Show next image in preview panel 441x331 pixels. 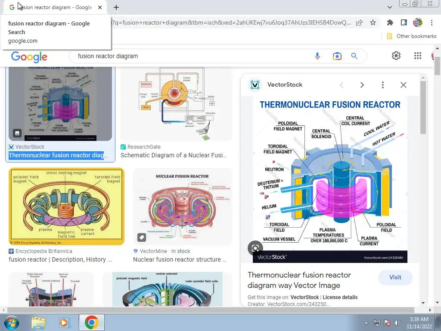(362, 85)
